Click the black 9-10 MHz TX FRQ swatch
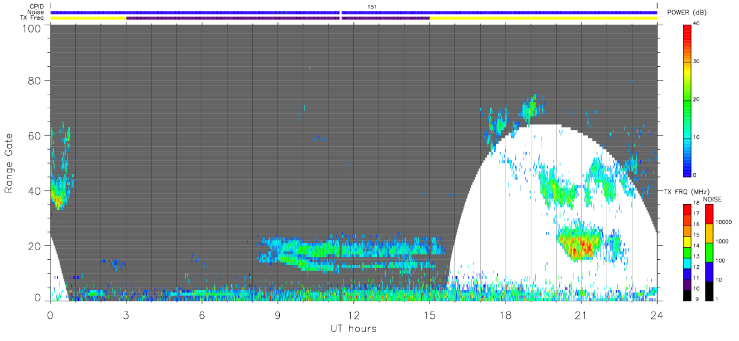739x341 pixels. click(x=688, y=295)
